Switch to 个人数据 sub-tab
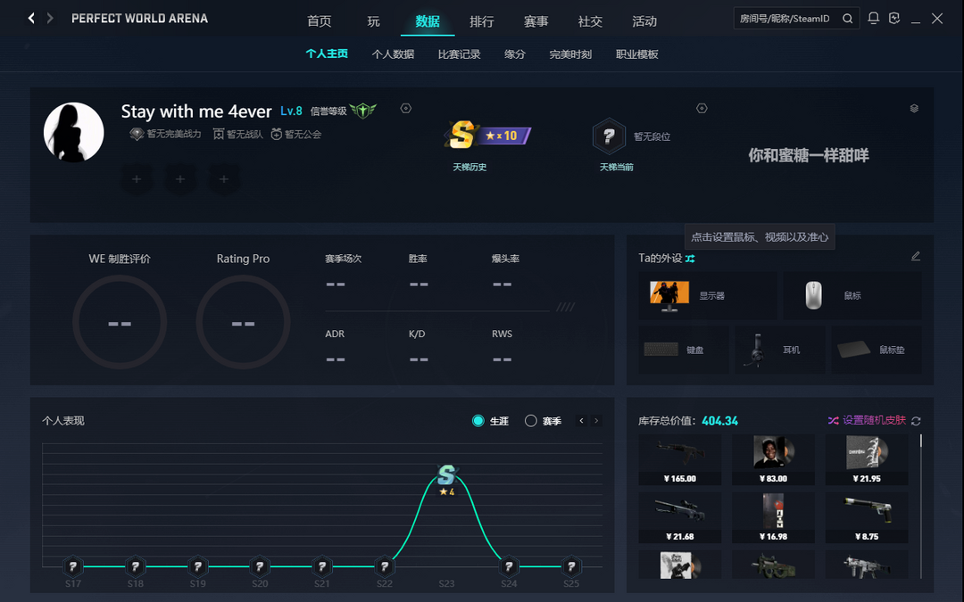 pyautogui.click(x=393, y=54)
